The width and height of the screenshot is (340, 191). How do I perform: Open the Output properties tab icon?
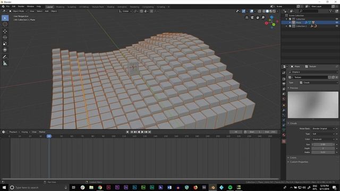click(x=284, y=84)
